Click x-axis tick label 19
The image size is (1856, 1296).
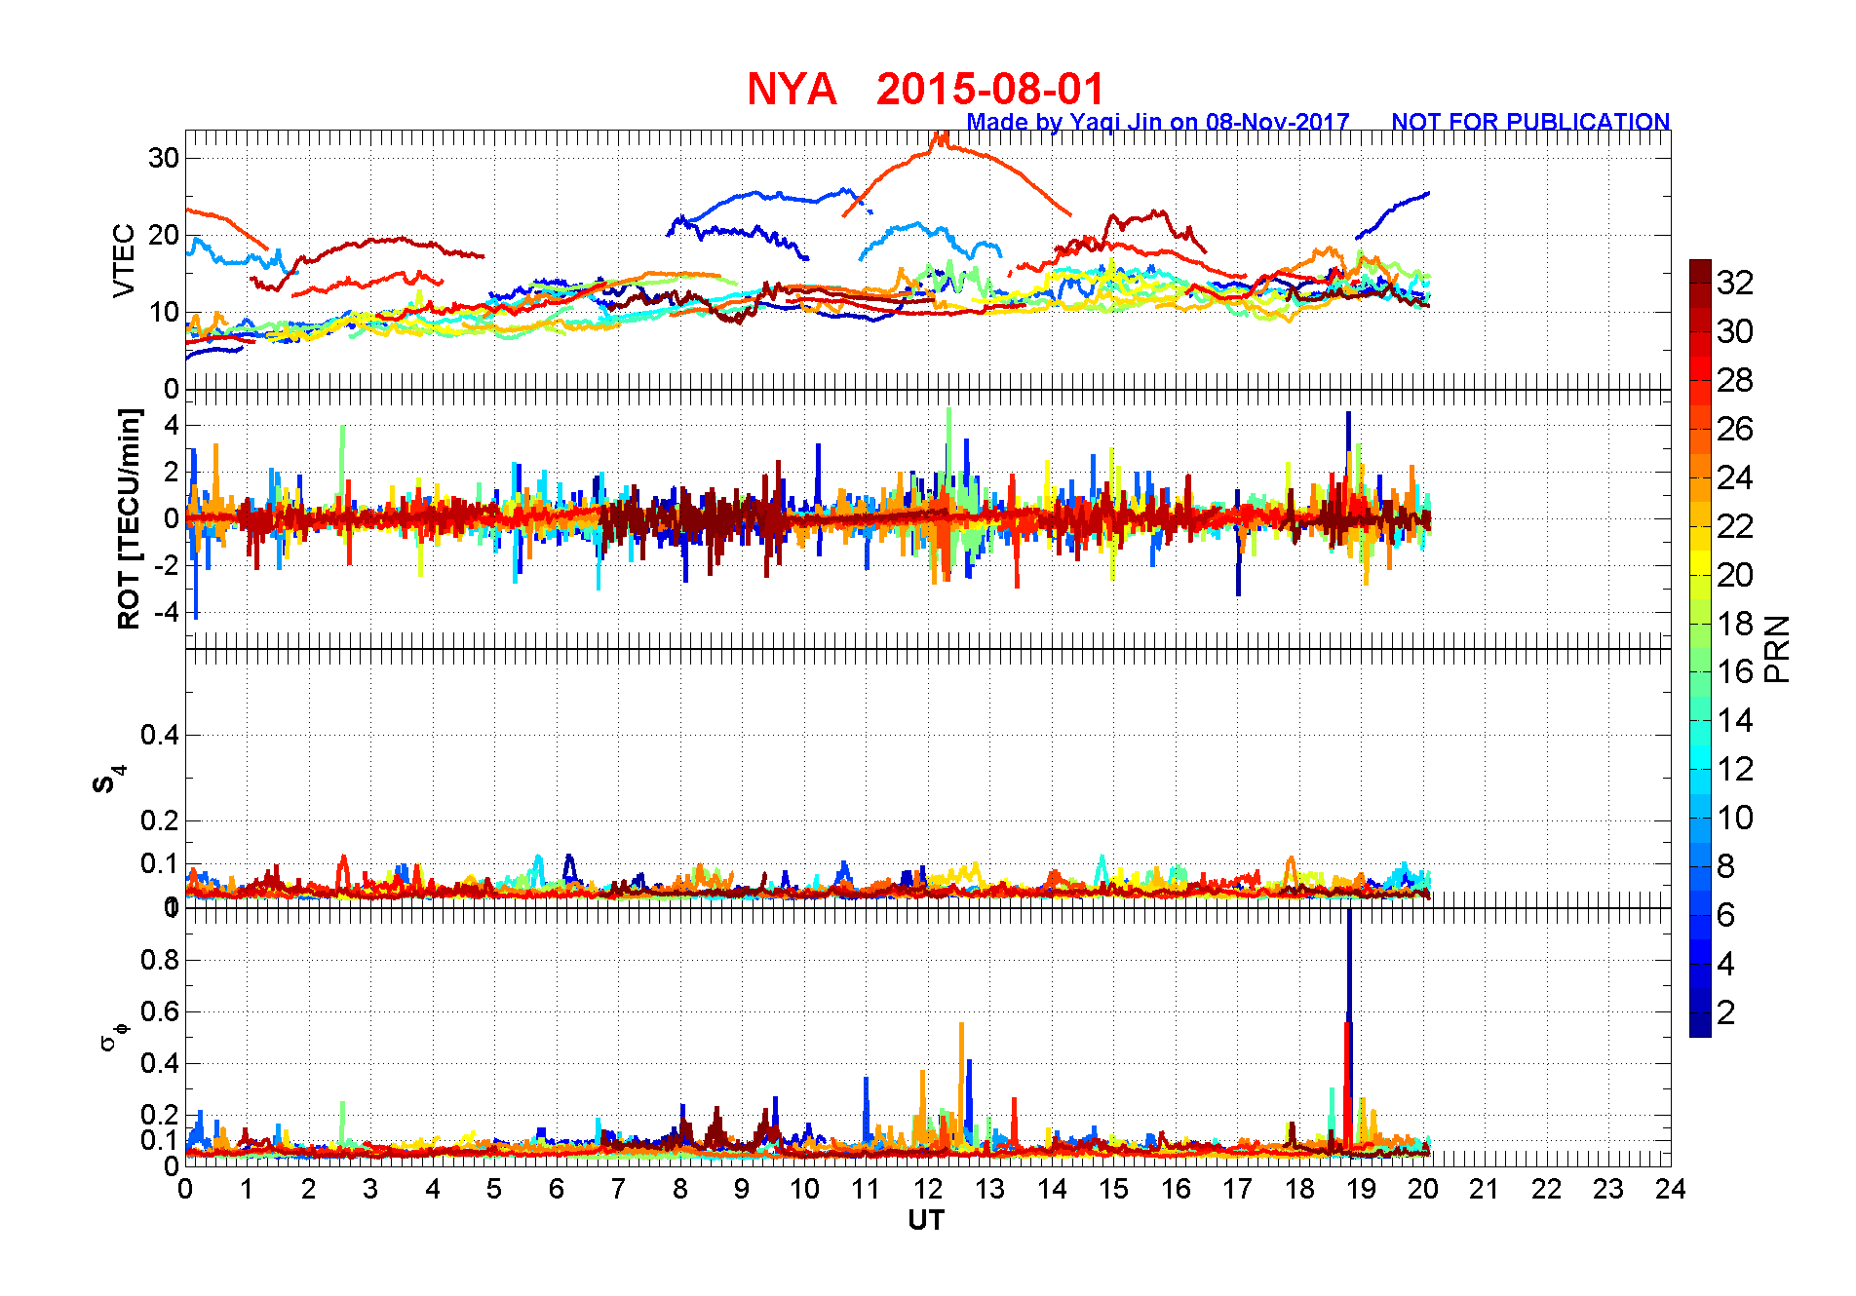tap(1361, 1189)
